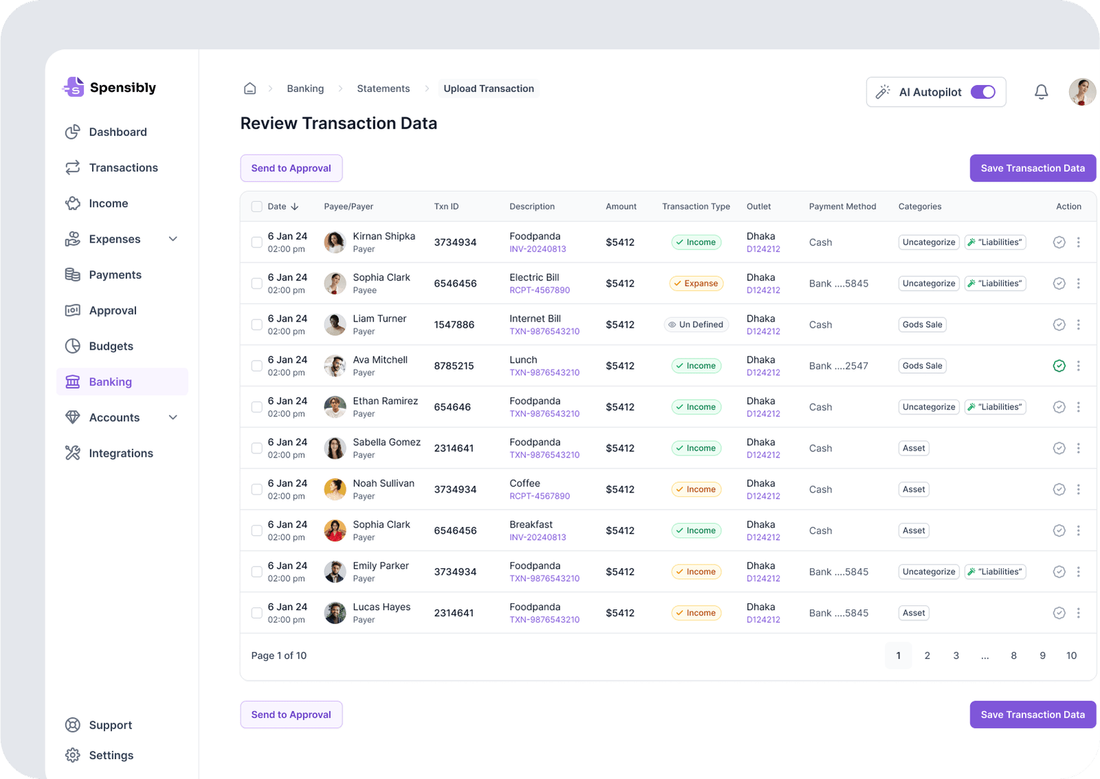Go to page 2 in pagination
Viewport: 1100px width, 779px height.
(927, 655)
